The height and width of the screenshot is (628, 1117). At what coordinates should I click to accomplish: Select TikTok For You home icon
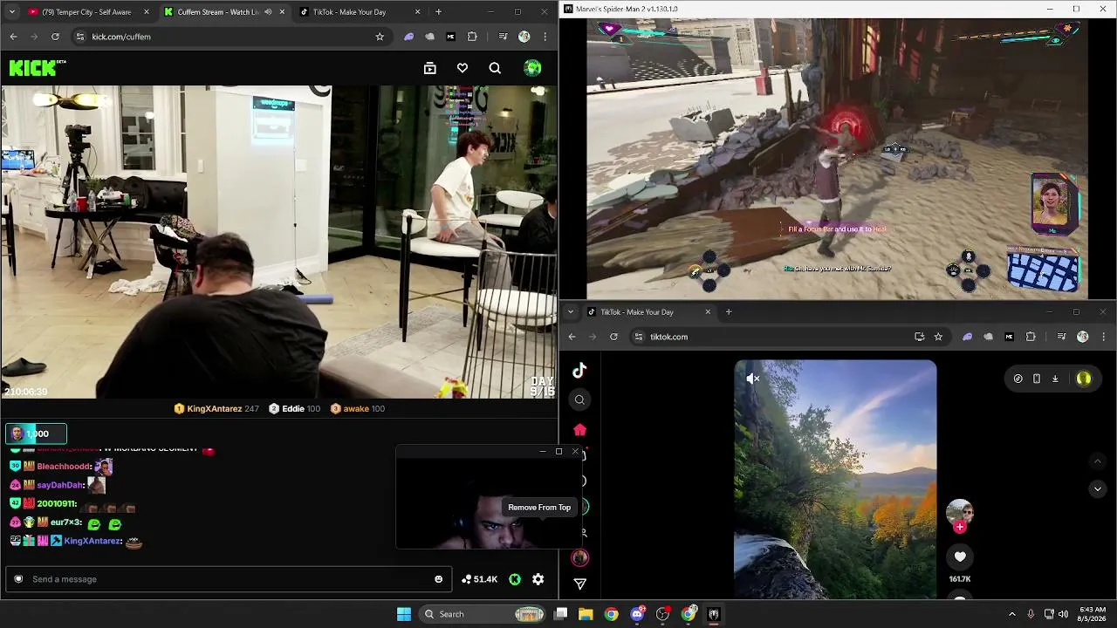click(x=579, y=430)
